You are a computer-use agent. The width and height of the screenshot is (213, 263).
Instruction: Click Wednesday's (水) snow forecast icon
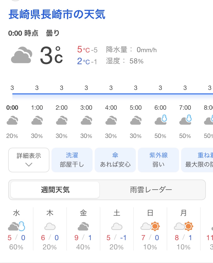click(17, 226)
